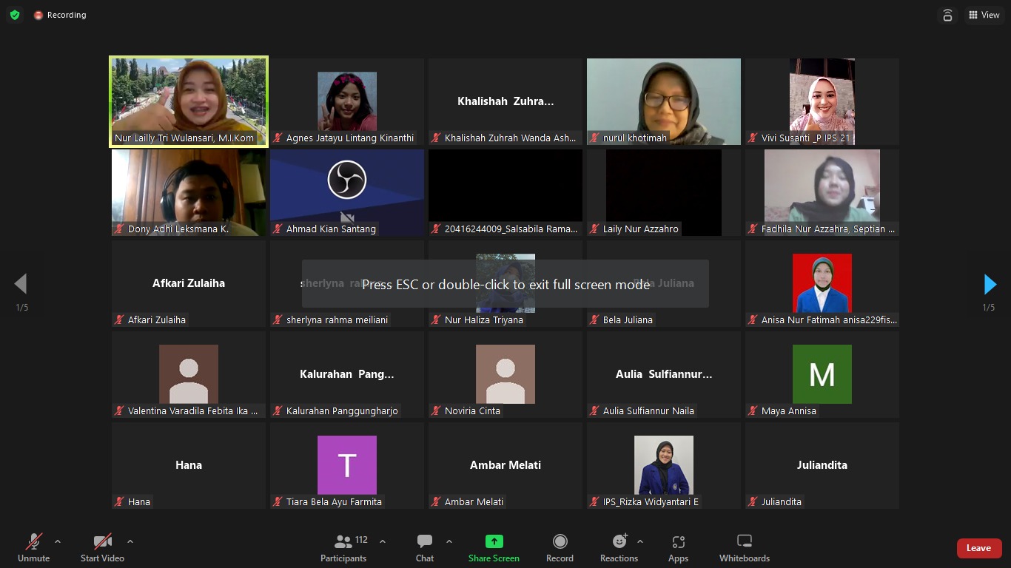Click muted mic icon beside Maya Annisa
This screenshot has width=1011, height=568.
click(753, 410)
